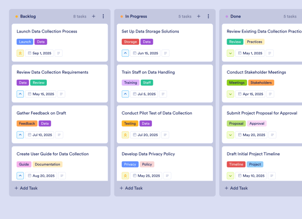Click Add Task under In Progress column
The height and width of the screenshot is (219, 302).
pyautogui.click(x=131, y=188)
